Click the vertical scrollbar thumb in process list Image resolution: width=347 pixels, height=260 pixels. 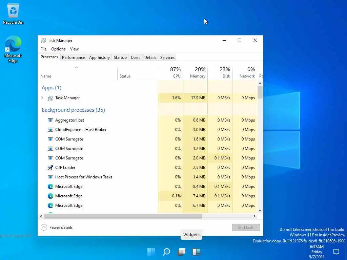260,92
